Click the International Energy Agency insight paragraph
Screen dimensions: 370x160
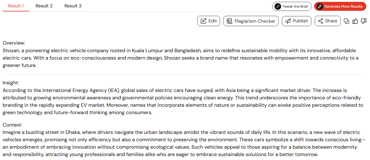(183, 101)
